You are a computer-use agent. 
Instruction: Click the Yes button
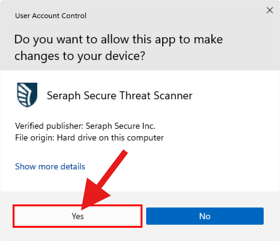(78, 216)
